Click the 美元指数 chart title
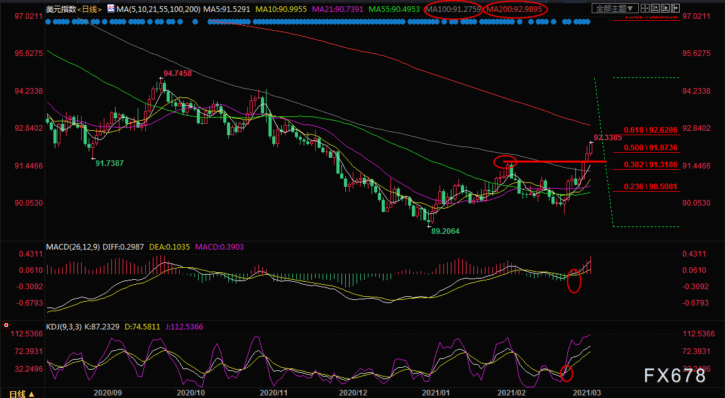Image resolution: width=725 pixels, height=398 pixels. tap(60, 9)
